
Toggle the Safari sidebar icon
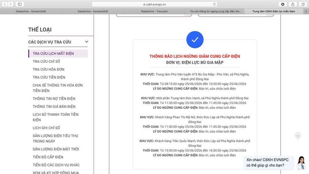pyautogui.click(x=20, y=4)
